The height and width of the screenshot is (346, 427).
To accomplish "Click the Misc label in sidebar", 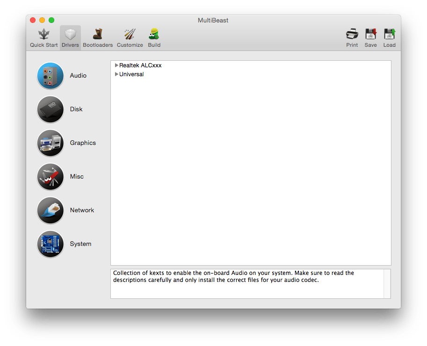I will coord(77,177).
